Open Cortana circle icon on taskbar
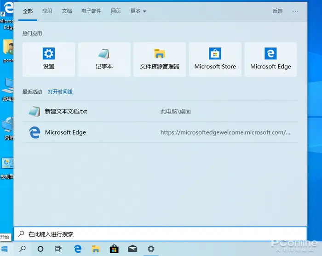The width and height of the screenshot is (322, 256). 40,249
